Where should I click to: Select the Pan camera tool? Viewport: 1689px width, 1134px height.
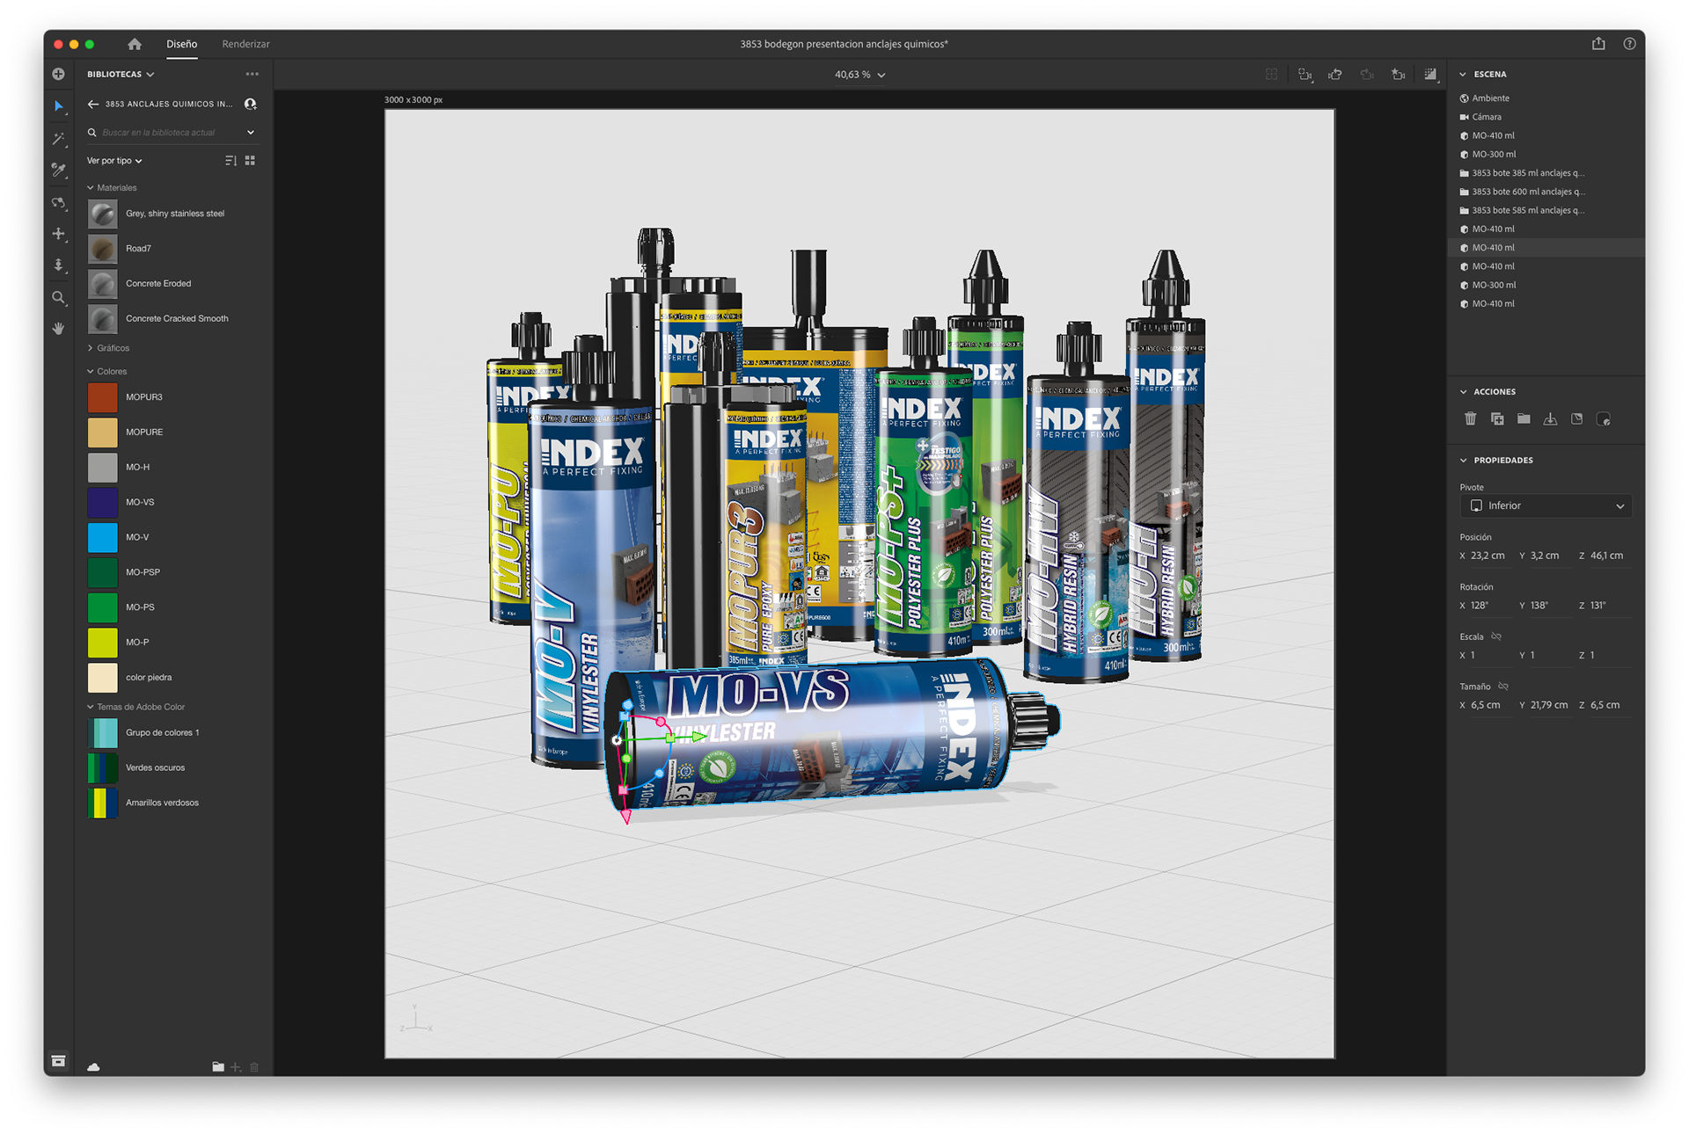pos(59,234)
